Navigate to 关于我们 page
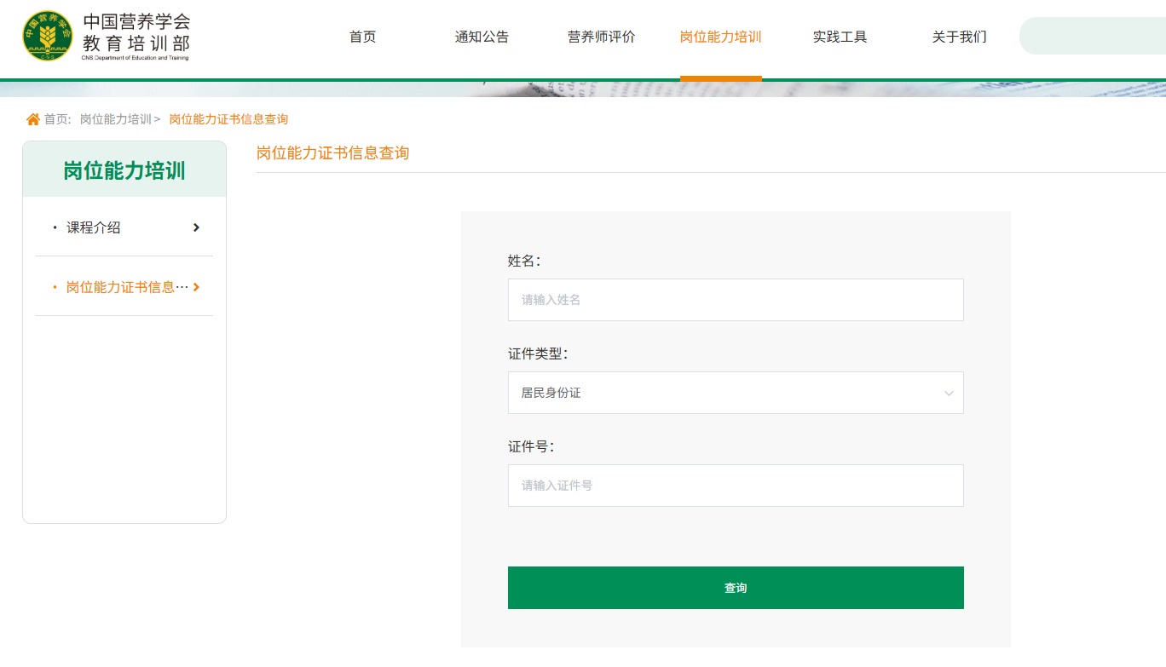 tap(959, 37)
